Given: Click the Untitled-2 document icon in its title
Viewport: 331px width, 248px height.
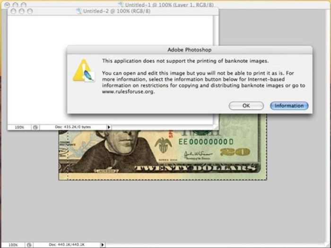Looking at the screenshot, I should tap(79, 11).
